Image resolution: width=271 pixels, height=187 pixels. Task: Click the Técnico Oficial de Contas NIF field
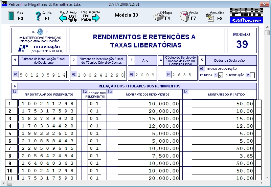(101, 75)
